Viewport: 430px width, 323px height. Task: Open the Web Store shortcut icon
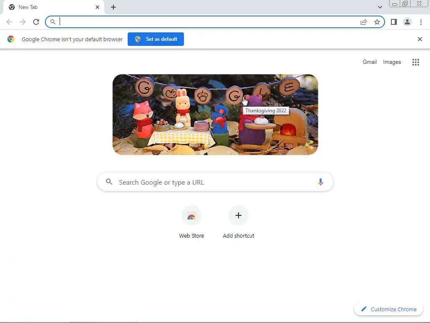pyautogui.click(x=191, y=215)
